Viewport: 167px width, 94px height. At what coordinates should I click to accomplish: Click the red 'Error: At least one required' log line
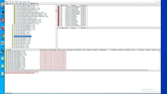pos(21,72)
